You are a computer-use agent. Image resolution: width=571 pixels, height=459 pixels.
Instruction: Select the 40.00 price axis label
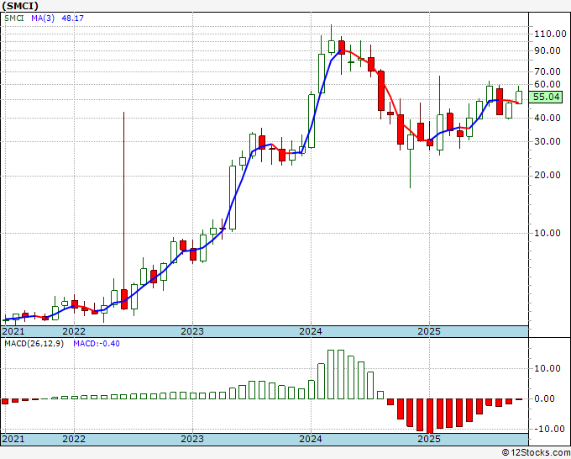click(547, 118)
